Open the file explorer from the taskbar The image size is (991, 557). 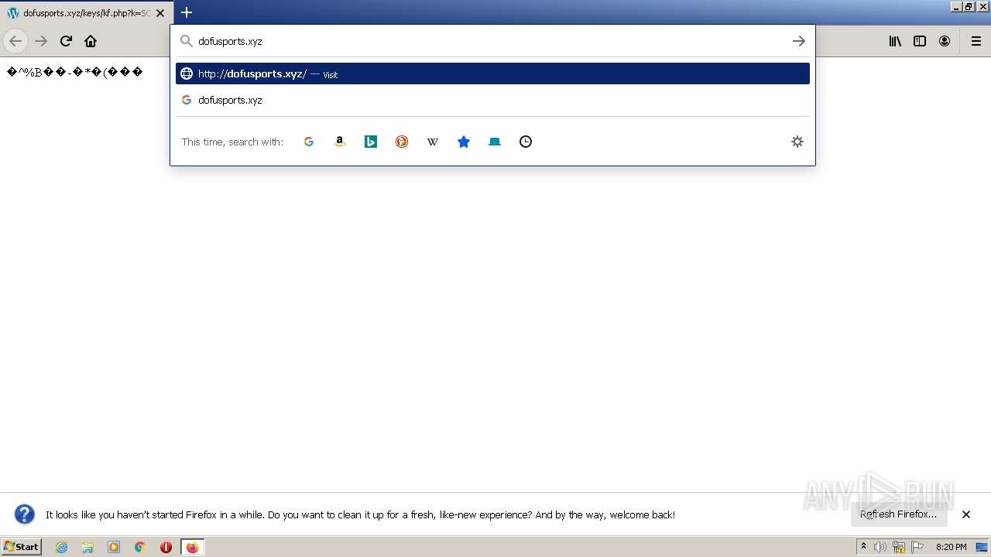87,547
